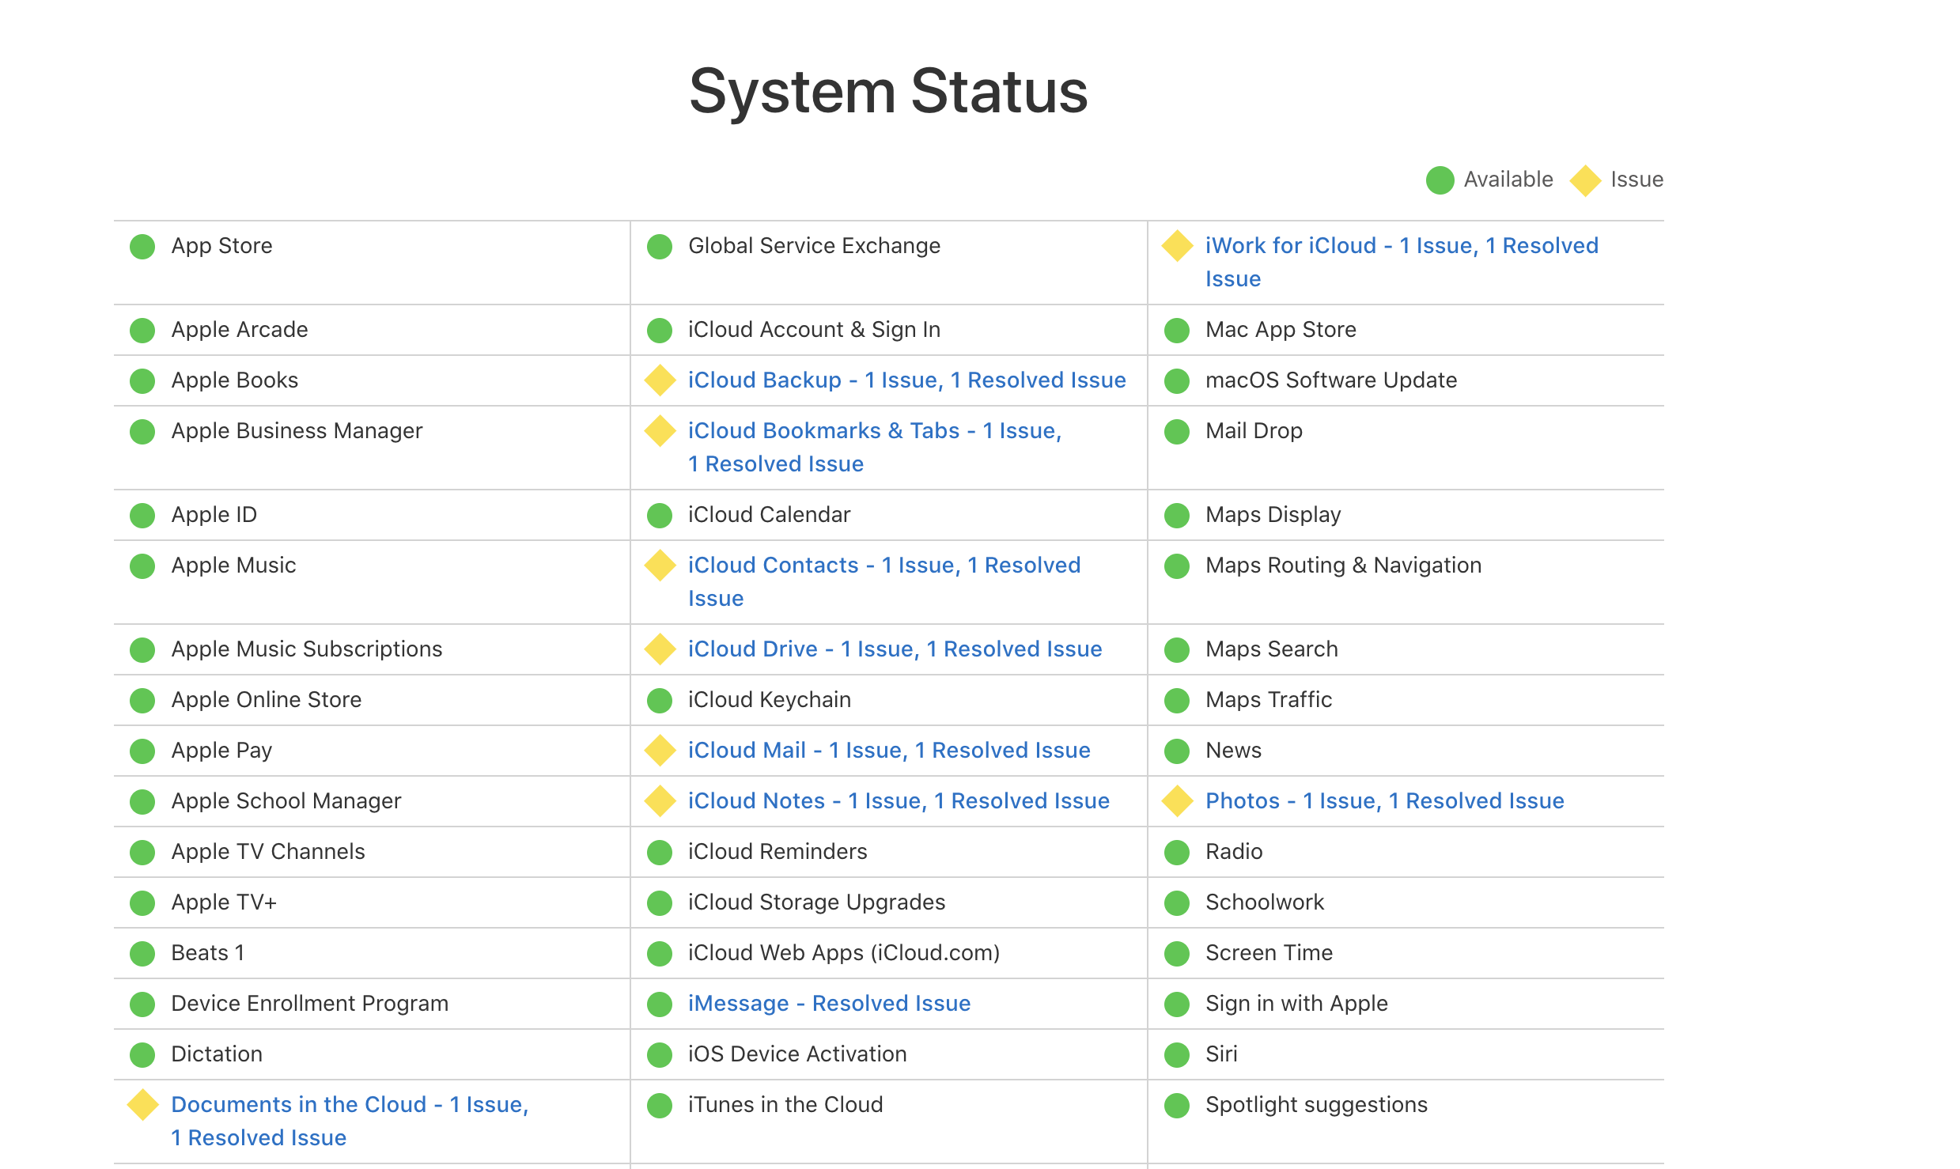Open the iCloud Contacts issue link
Screen dimensions: 1960x1169
point(884,566)
